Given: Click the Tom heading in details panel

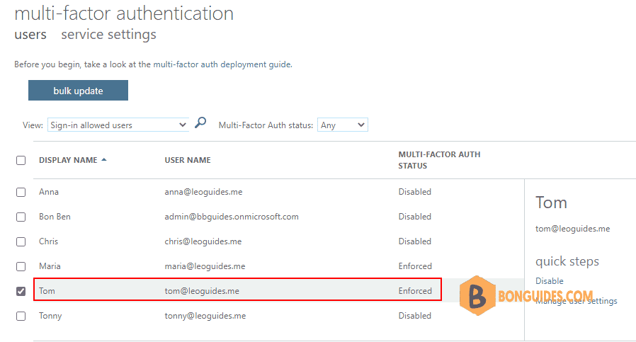Looking at the screenshot, I should coord(551,202).
